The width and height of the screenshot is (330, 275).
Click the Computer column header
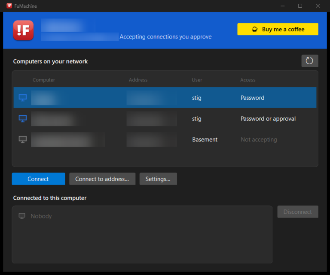(x=44, y=80)
